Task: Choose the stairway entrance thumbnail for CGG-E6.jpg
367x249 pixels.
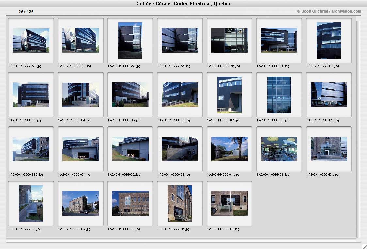Action: pos(229,203)
